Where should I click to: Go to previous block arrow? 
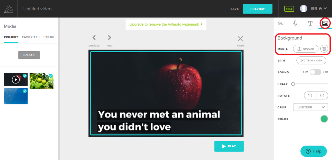(94, 38)
